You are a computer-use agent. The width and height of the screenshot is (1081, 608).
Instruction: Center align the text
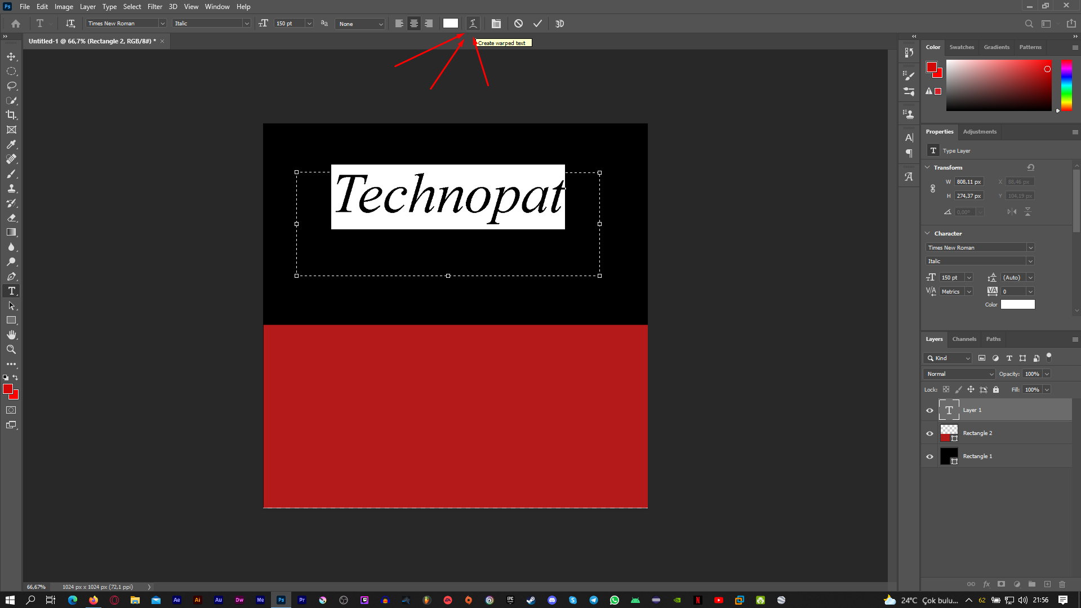click(x=414, y=24)
